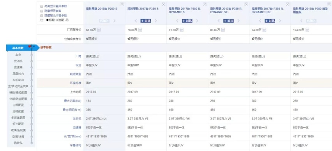Screen dimensions: 332x151
Task: Open 揽胜星脉 2017款 P380 S link
Action: (143, 9)
